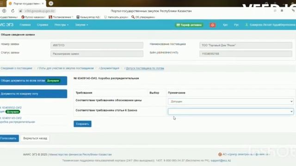The width and height of the screenshot is (296, 166).
Task: Select Общие документы по всем лотам panel
Action: tap(33, 81)
